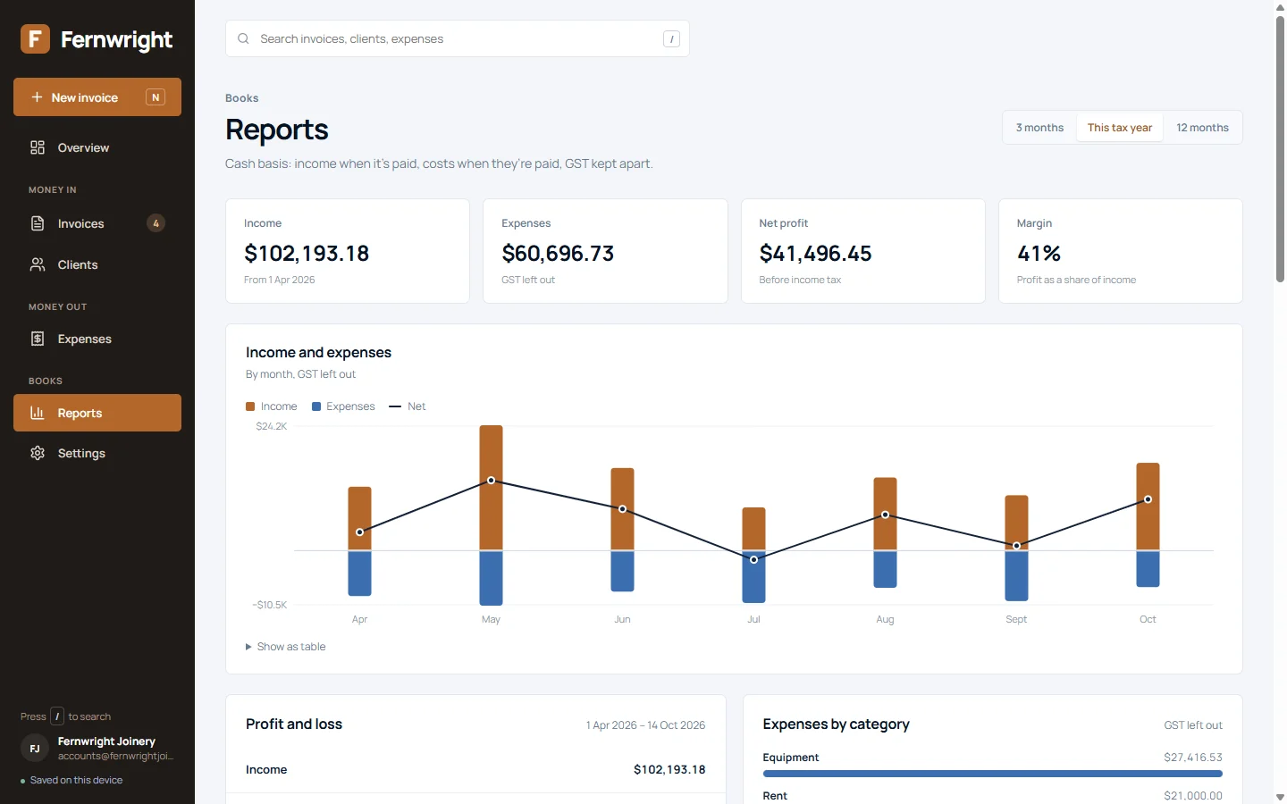Screen dimensions: 1287x804
Task: Open the Overview page
Action: pyautogui.click(x=97, y=147)
